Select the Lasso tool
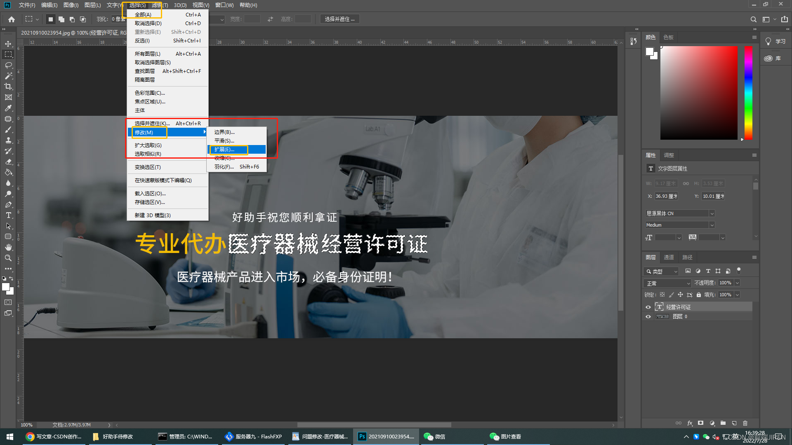This screenshot has height=445, width=792. pos(8,65)
